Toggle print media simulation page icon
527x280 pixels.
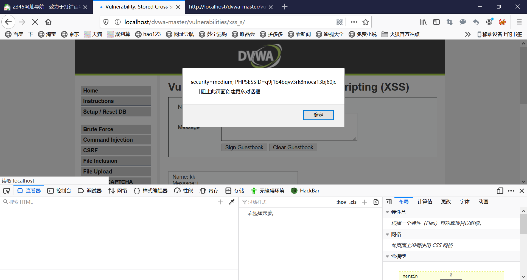pos(376,202)
